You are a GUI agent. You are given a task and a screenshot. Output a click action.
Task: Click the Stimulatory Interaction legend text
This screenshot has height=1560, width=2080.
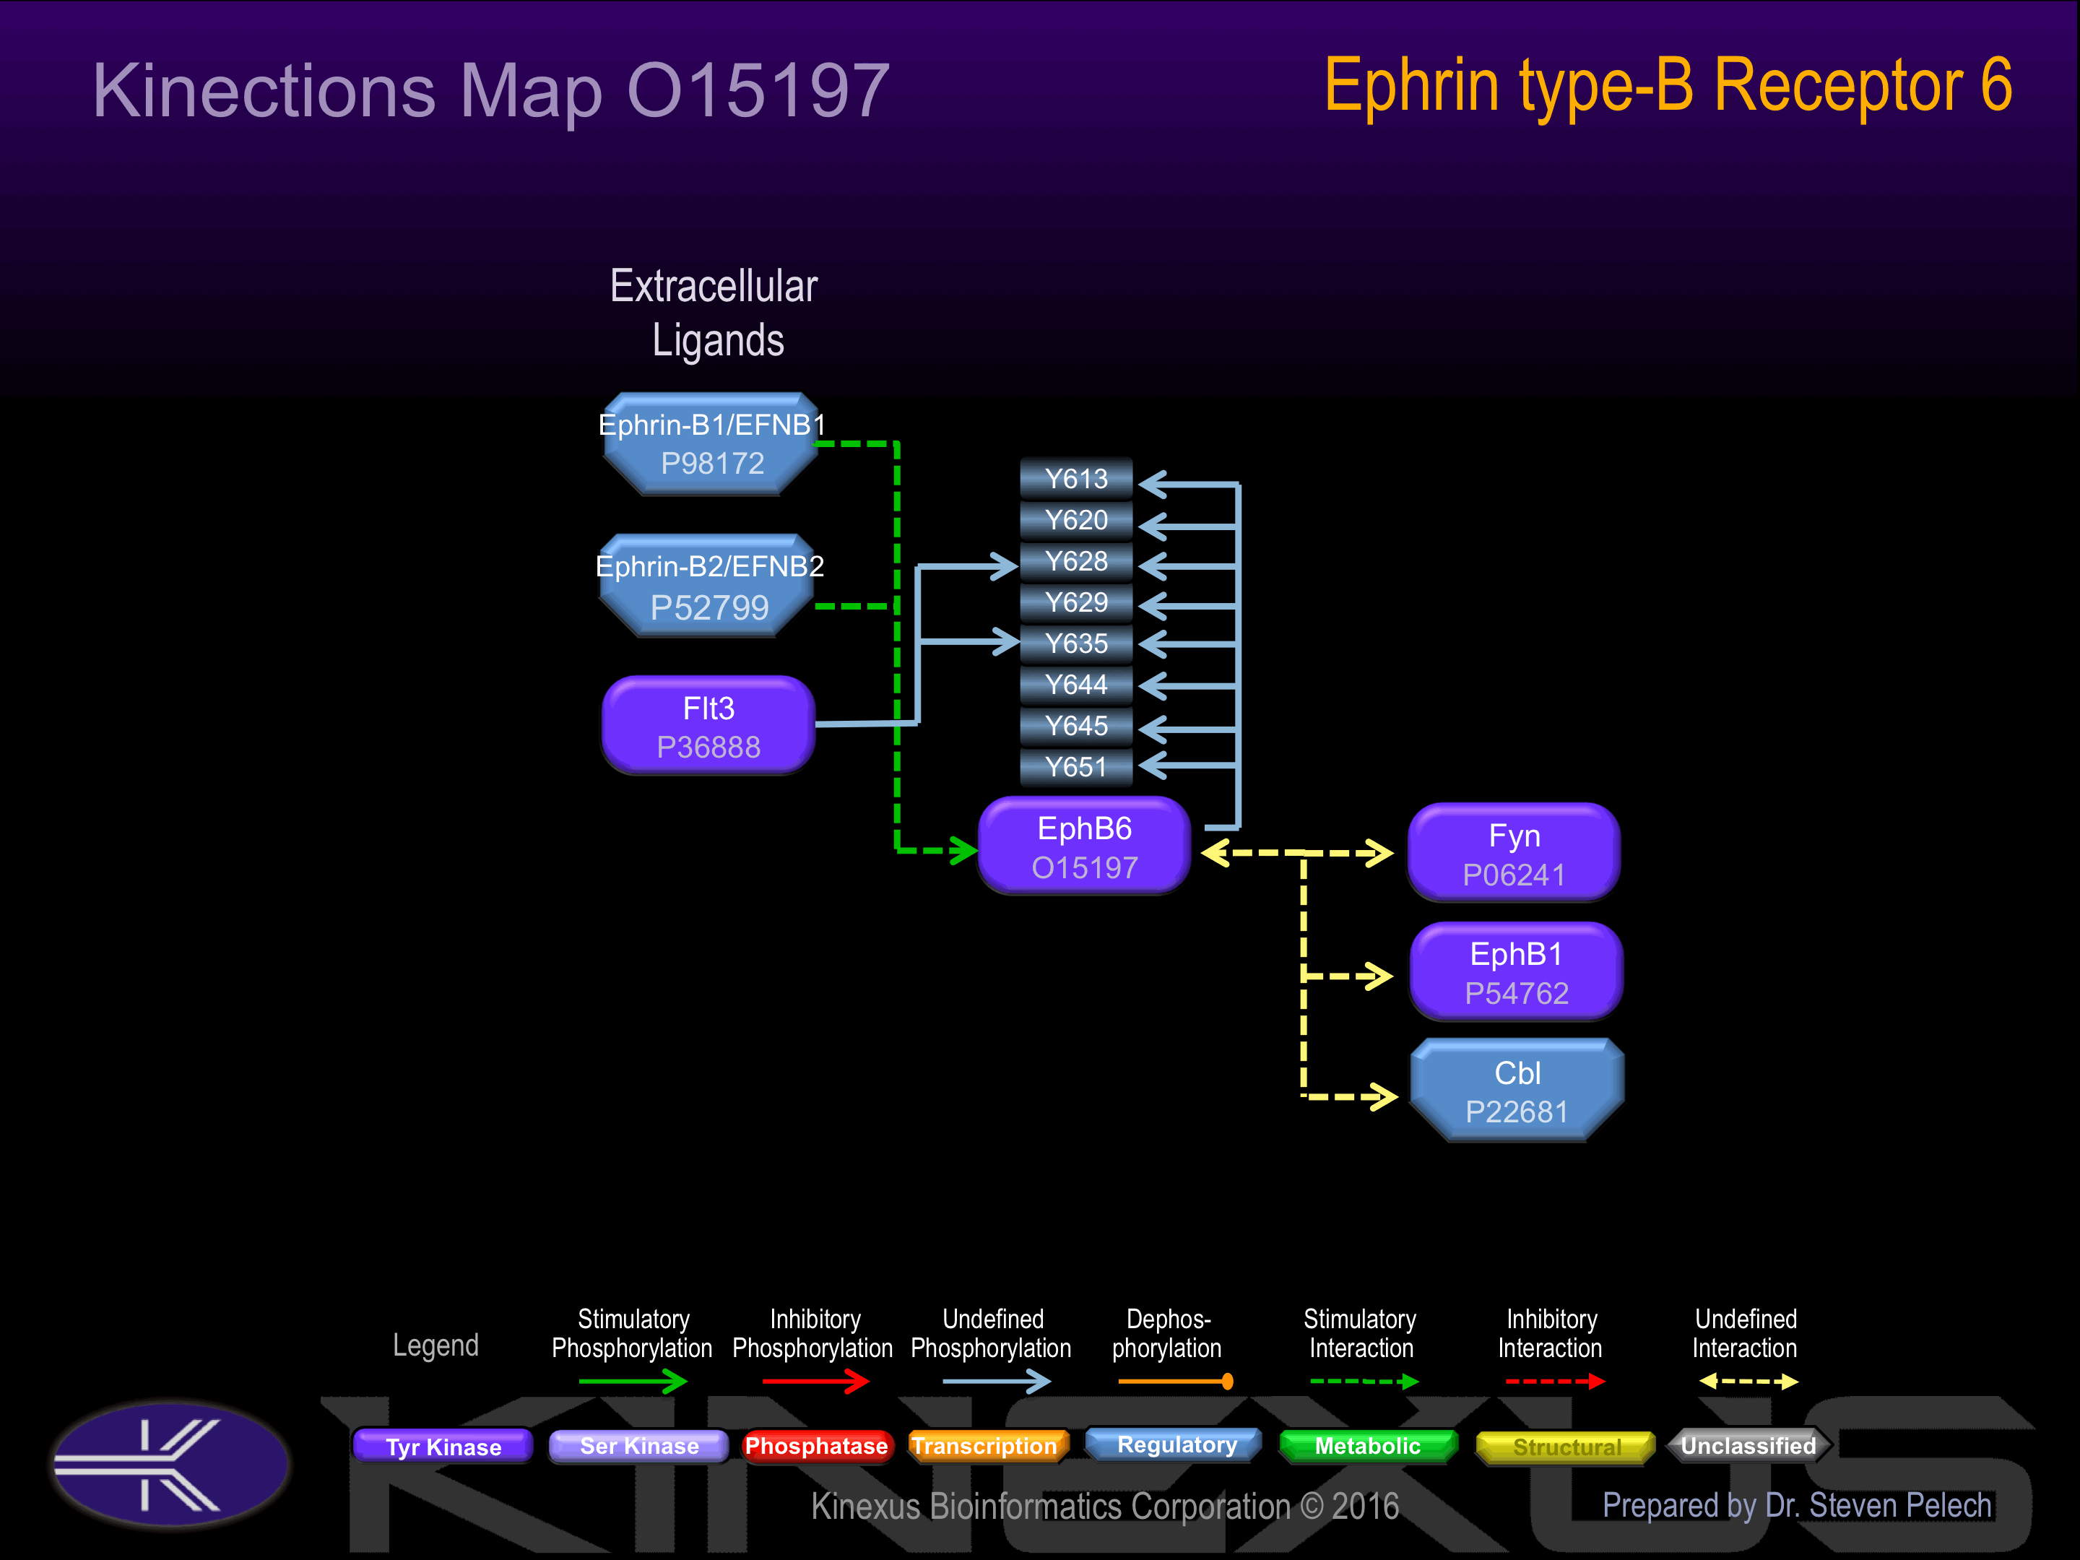point(1360,1333)
